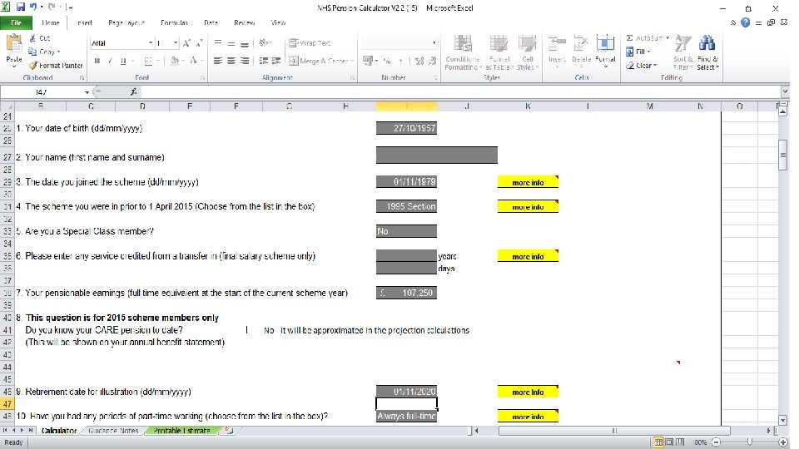Switch to the Formulas ribbon tab
The height and width of the screenshot is (449, 799).
pos(174,23)
